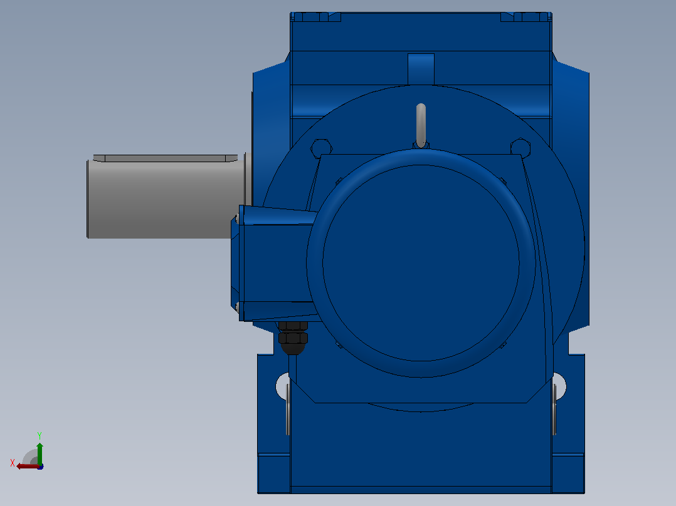Select the right mounting foot hole
Image resolution: width=676 pixels, height=506 pixels.
559,386
